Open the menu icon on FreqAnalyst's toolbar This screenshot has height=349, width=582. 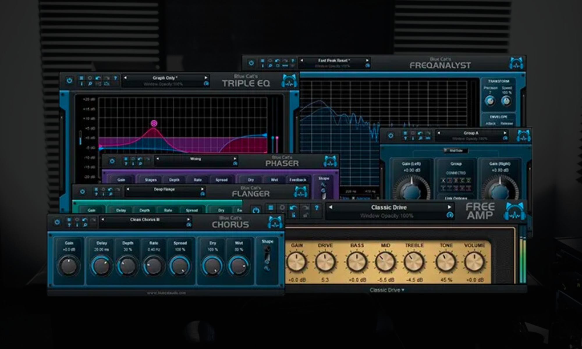[262, 60]
